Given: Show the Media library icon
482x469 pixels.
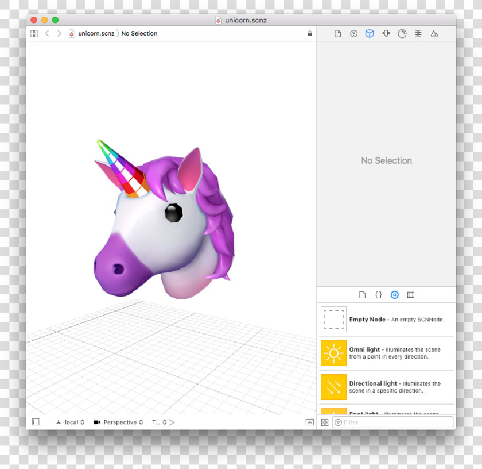Looking at the screenshot, I should 411,295.
